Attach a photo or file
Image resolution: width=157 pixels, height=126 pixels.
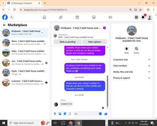[x=60, y=114]
